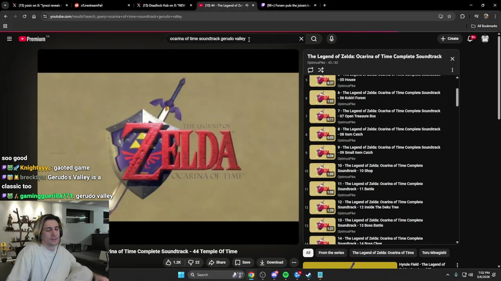The height and width of the screenshot is (281, 501).
Task: Show hidden system tray icons chevron
Action: tap(448, 275)
